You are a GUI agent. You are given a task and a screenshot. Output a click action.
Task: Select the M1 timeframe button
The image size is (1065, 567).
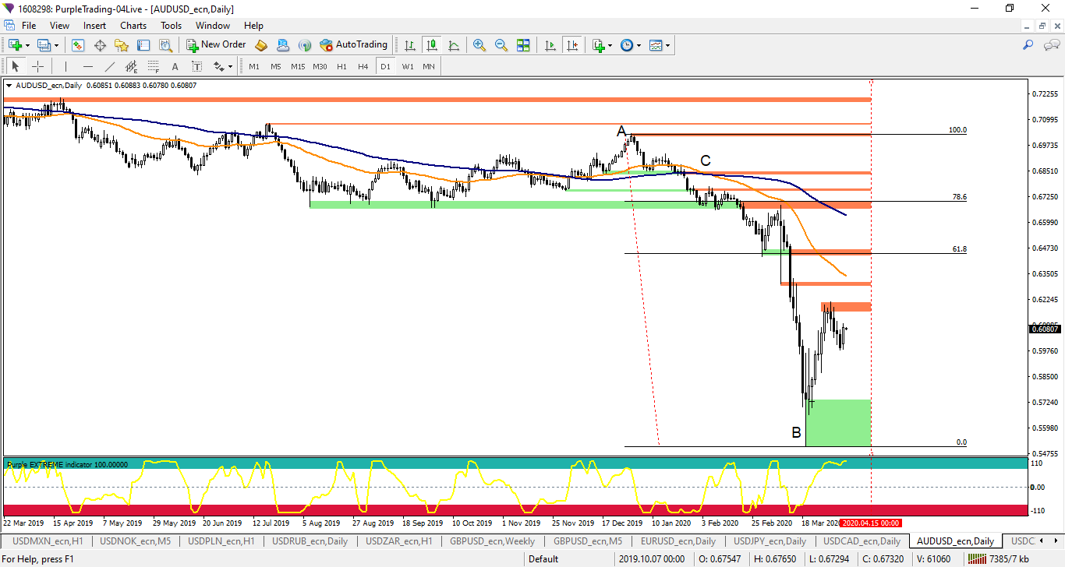(254, 66)
